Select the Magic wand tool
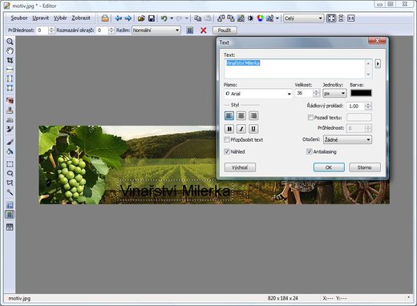Image resolution: width=417 pixels, height=306 pixels. coord(10,192)
